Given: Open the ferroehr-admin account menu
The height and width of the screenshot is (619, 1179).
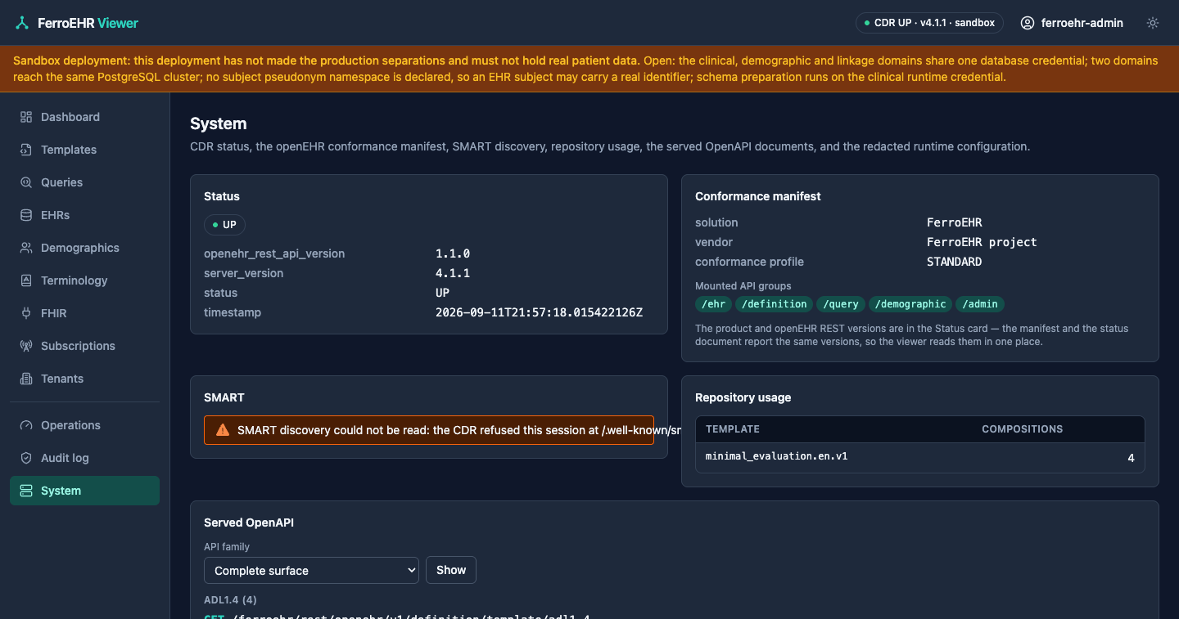Looking at the screenshot, I should pos(1072,23).
